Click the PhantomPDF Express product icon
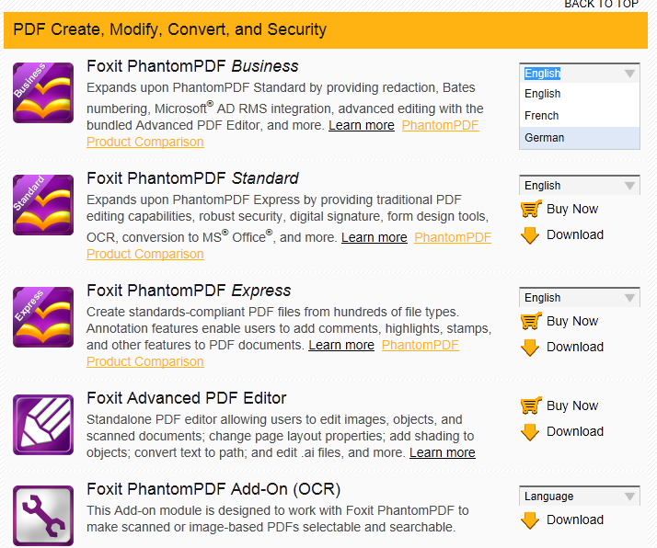The width and height of the screenshot is (657, 548). point(43,316)
